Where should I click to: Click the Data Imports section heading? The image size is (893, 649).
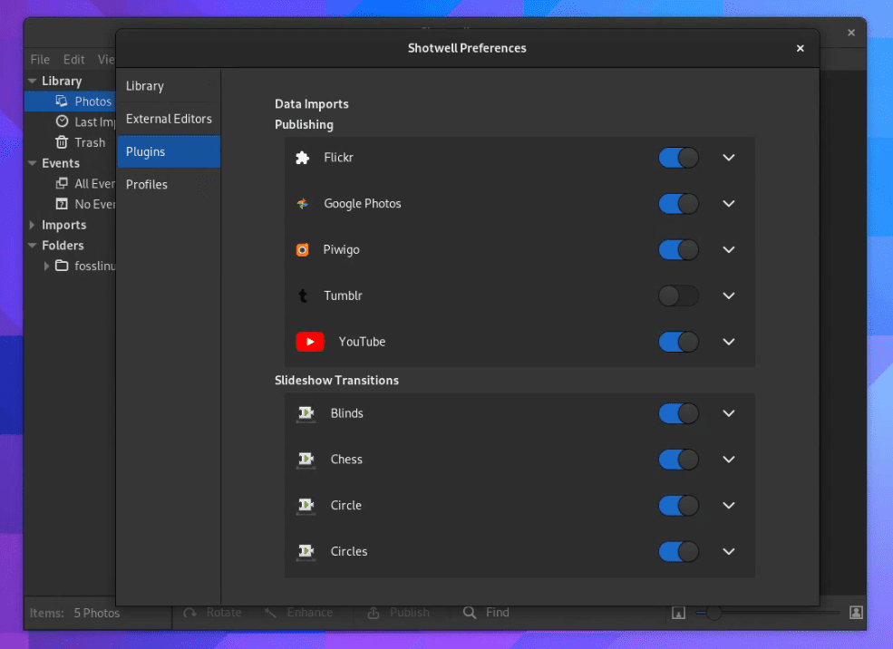point(312,104)
